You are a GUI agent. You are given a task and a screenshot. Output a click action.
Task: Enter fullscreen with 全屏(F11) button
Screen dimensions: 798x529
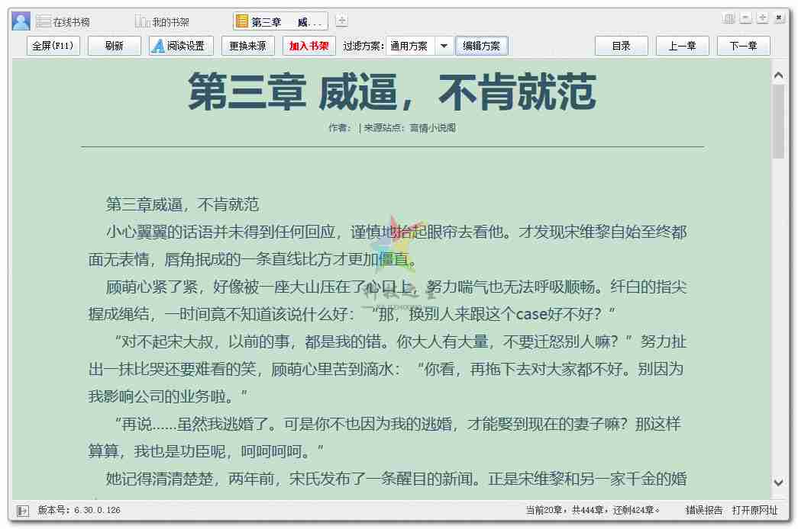tap(53, 46)
